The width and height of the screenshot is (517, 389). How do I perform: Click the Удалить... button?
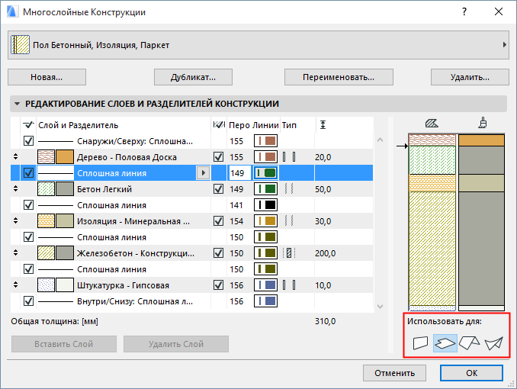pos(470,77)
